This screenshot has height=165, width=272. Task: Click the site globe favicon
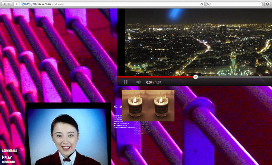click(23, 4)
